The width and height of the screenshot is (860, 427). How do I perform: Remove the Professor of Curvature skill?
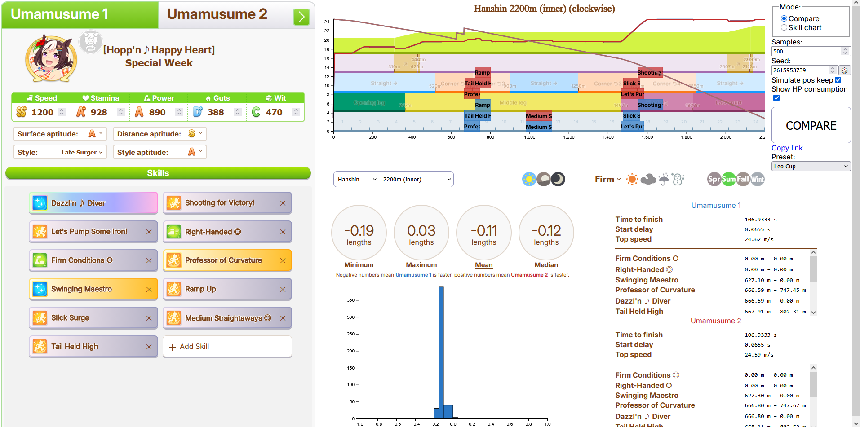click(283, 261)
